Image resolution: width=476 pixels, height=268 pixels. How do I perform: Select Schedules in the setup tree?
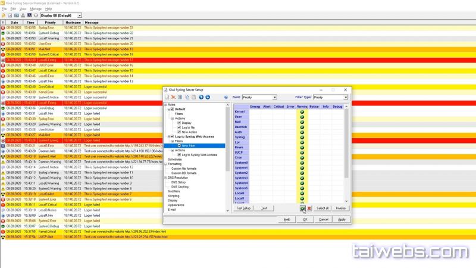tap(175, 159)
